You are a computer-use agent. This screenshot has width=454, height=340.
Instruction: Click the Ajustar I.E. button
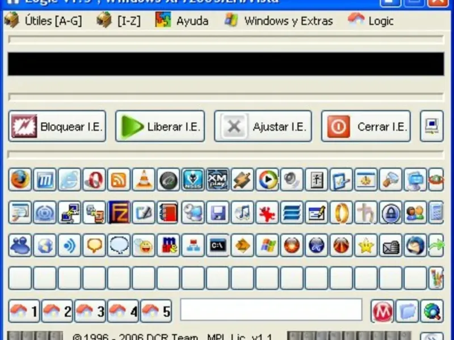tap(263, 126)
